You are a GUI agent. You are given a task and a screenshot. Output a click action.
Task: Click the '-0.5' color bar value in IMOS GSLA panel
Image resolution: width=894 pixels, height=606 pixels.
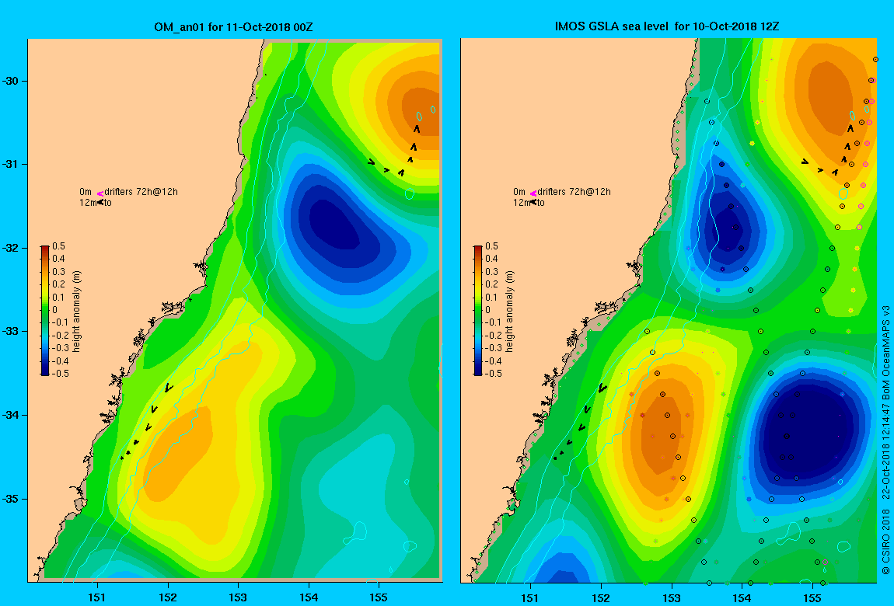[x=491, y=374]
